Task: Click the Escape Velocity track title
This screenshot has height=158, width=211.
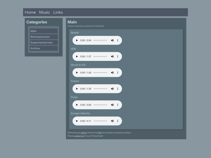Action: click(x=80, y=114)
